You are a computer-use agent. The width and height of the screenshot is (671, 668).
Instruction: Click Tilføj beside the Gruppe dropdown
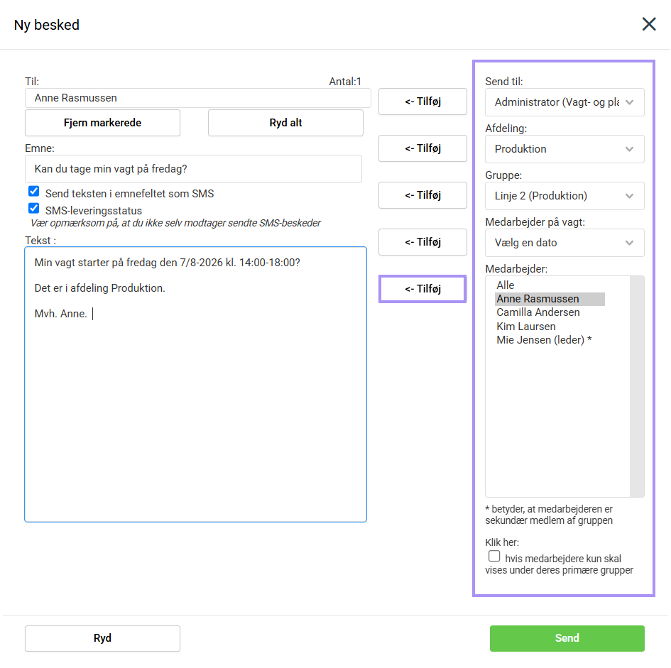coord(422,195)
